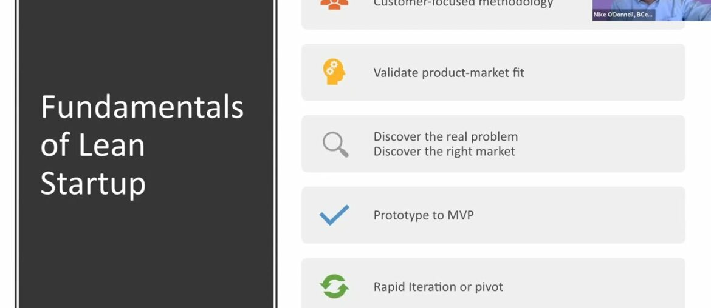This screenshot has height=308, width=711.
Task: Click the word "Fundamentals" in slide title
Action: (x=142, y=107)
